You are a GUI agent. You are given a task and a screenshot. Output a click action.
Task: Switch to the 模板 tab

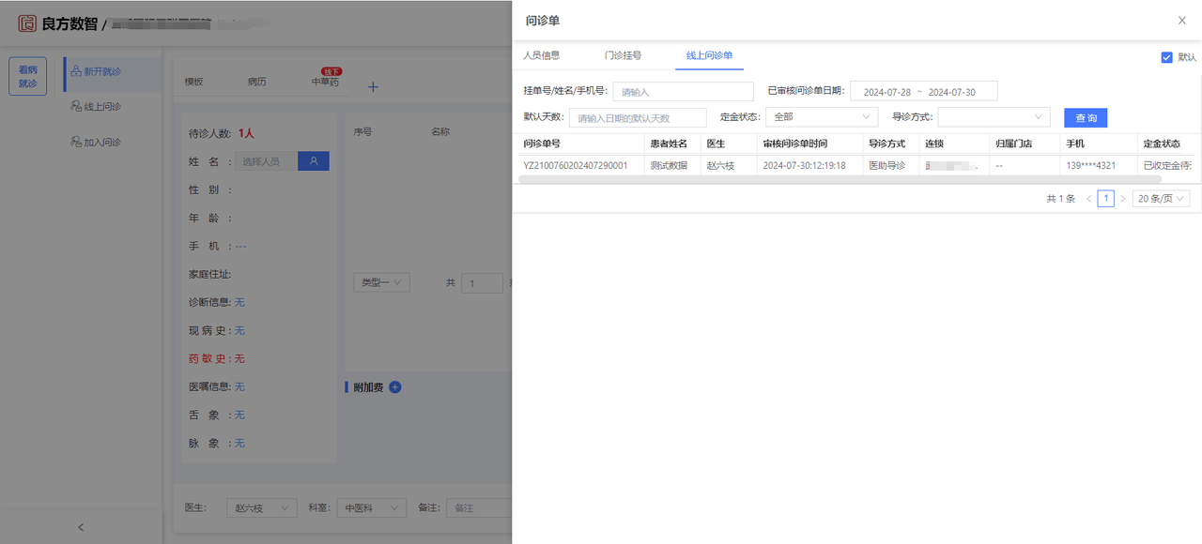coord(193,82)
